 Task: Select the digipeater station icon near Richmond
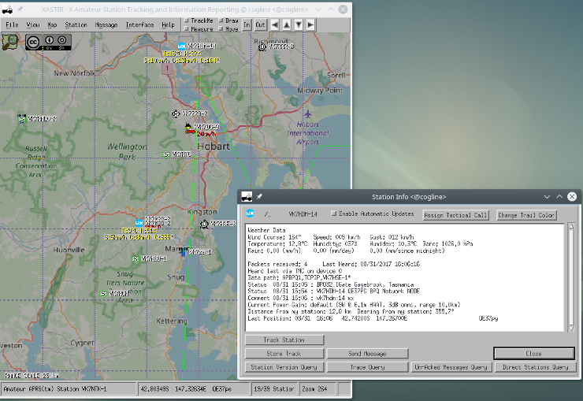tap(262, 46)
